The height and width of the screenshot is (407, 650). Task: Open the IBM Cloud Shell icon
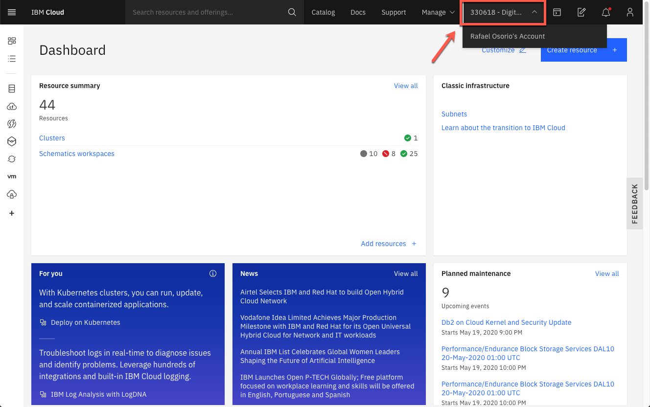click(x=557, y=12)
